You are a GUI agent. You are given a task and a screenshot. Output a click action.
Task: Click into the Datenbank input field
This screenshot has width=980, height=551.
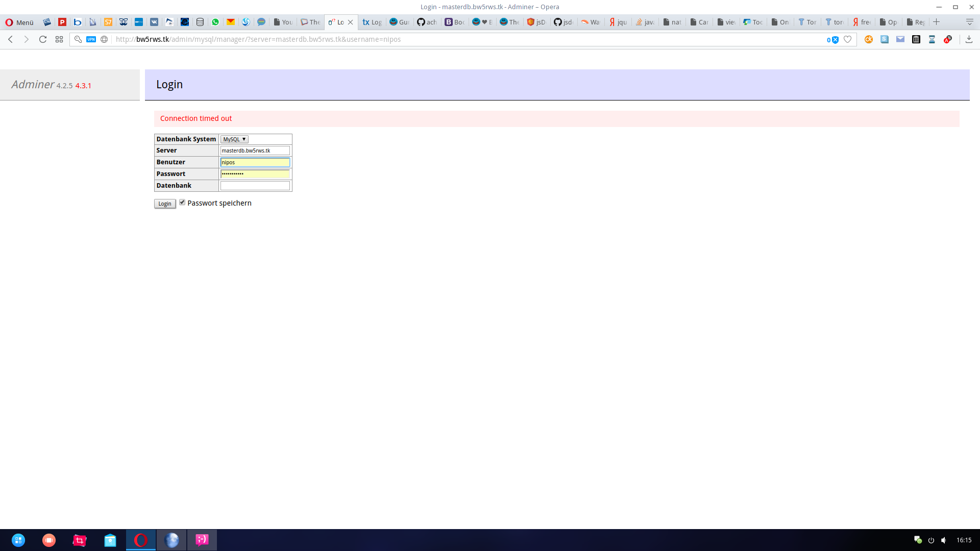coord(255,186)
